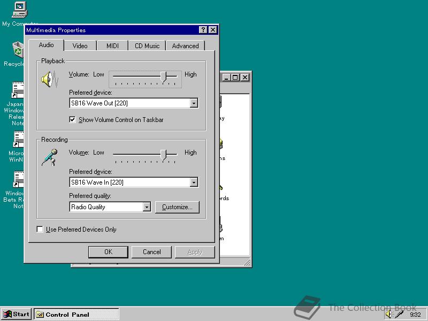Expand the playback Preferred device dropdown

pos(194,103)
